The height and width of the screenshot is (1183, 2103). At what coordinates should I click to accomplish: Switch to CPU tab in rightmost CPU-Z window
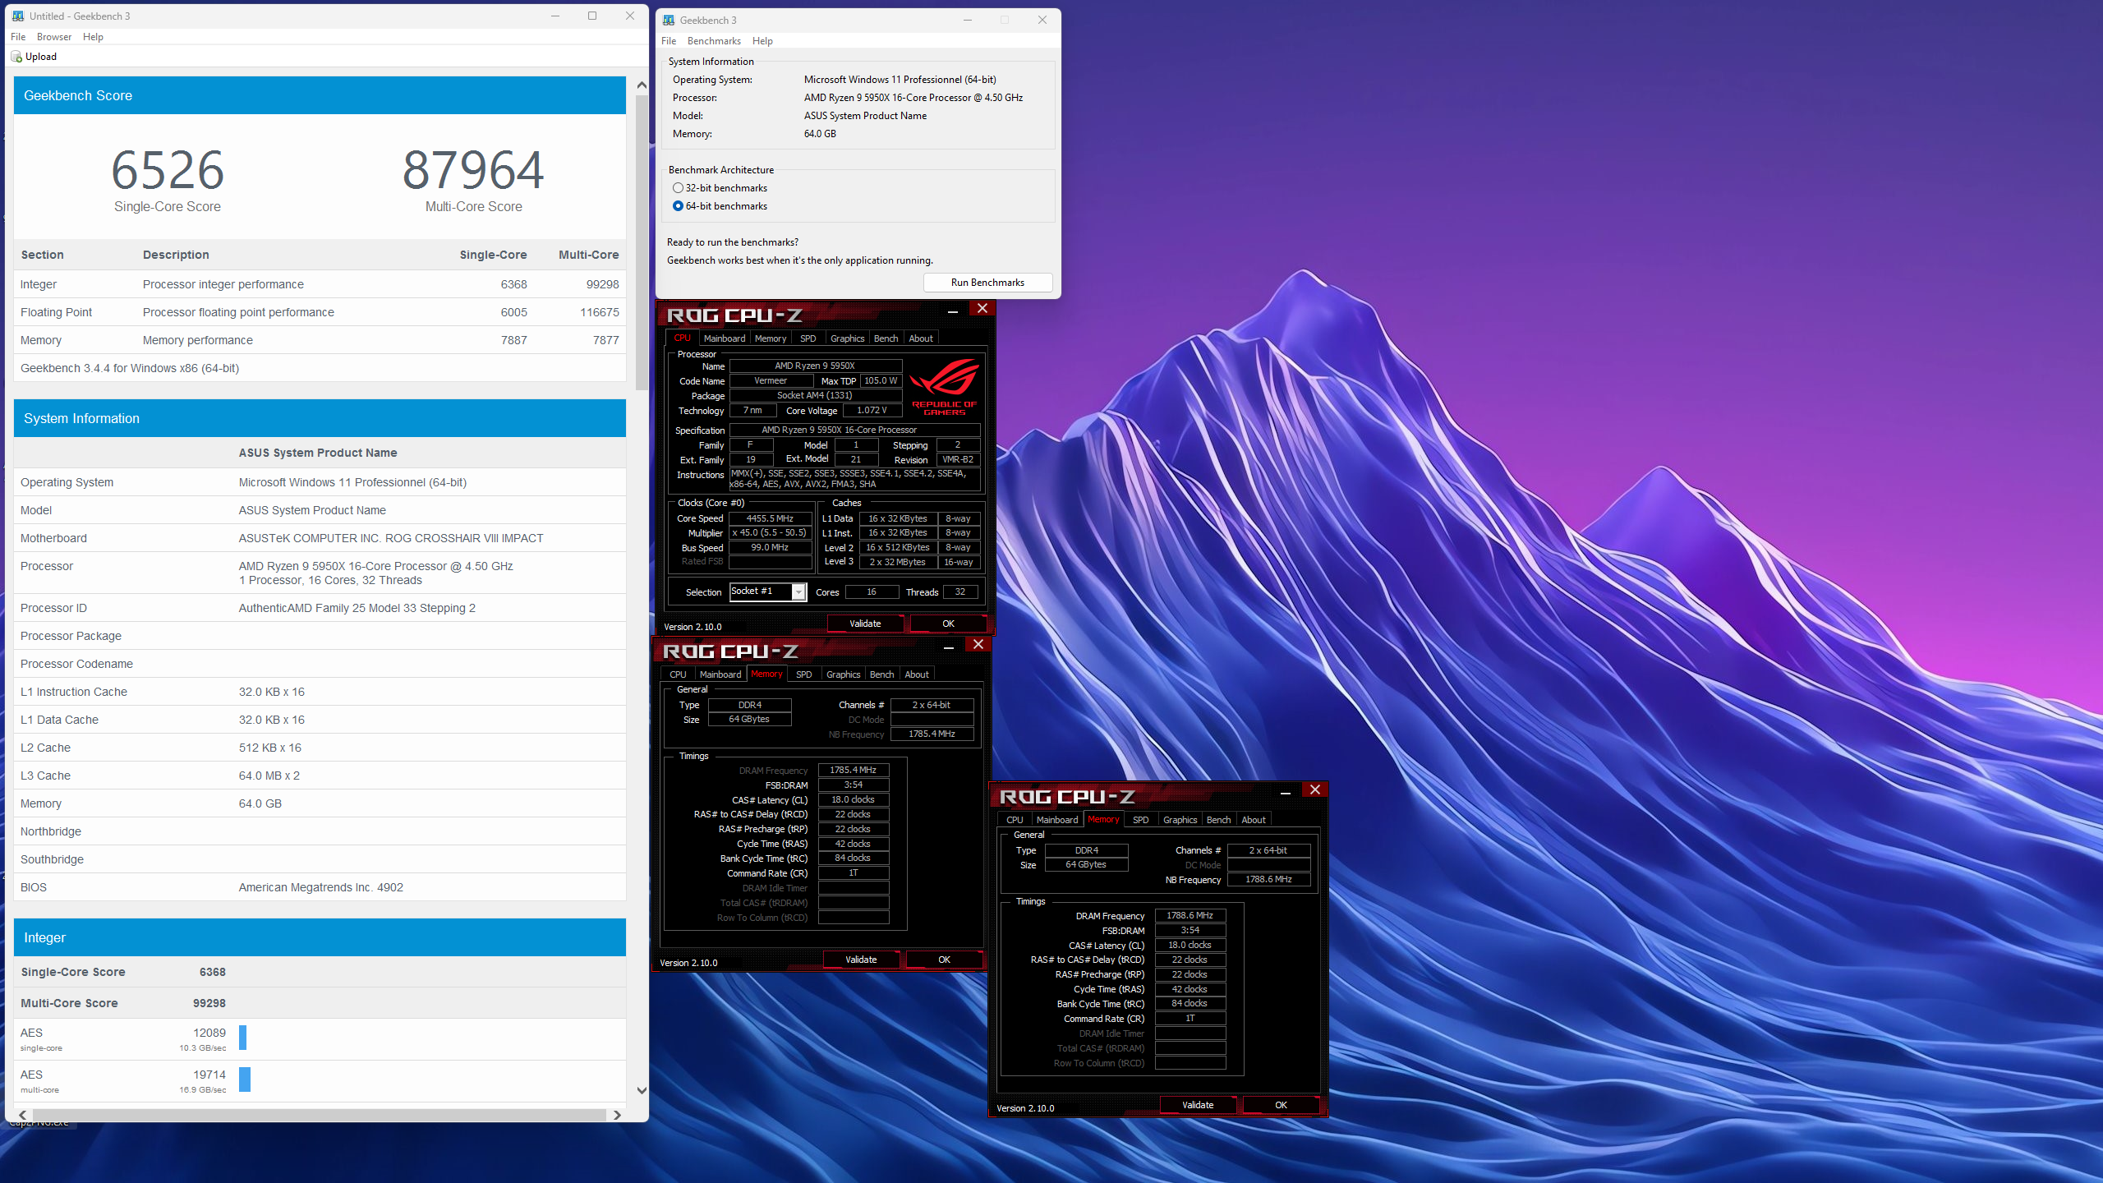tap(1015, 820)
